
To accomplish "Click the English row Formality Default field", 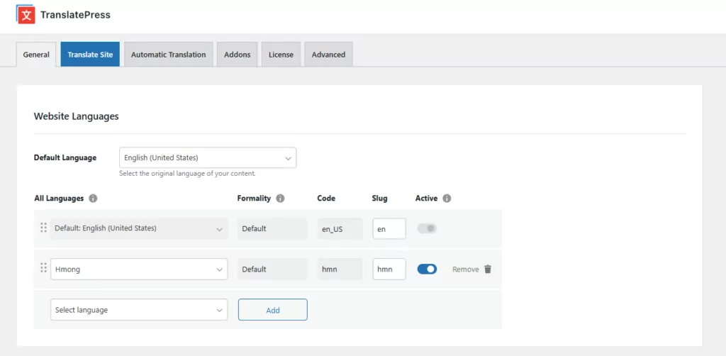I will coord(272,228).
